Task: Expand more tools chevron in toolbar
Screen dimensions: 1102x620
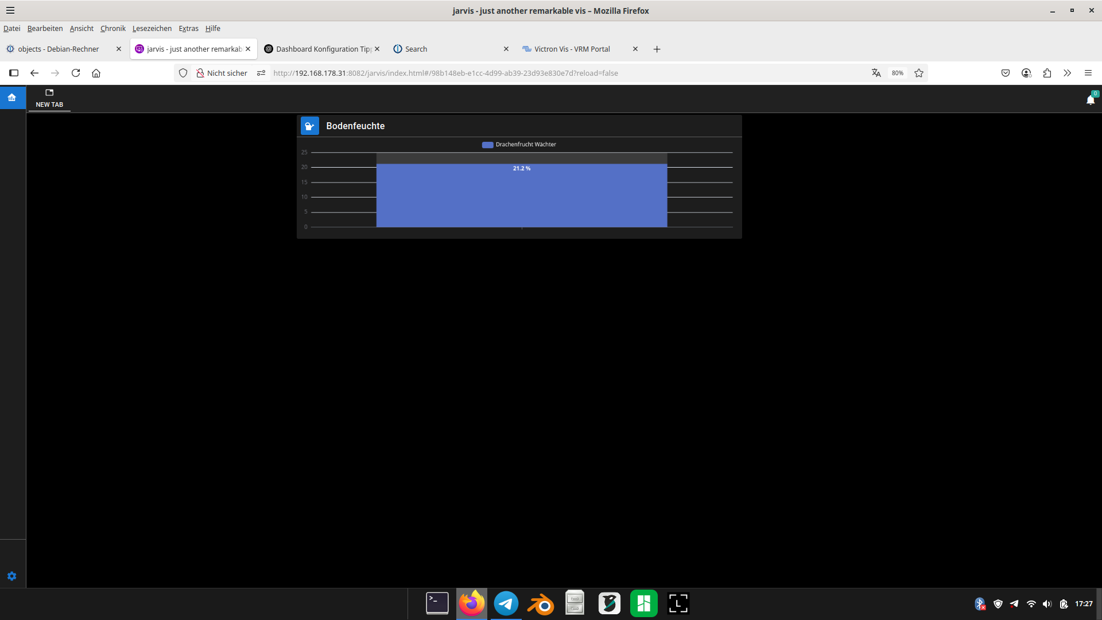Action: 1067,73
